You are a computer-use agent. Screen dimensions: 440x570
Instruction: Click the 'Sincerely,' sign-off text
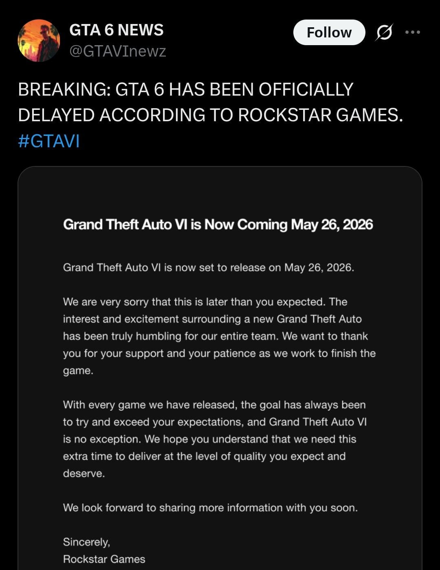pos(86,542)
